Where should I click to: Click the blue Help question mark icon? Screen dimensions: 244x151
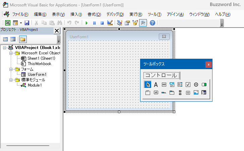[x=152, y=23]
